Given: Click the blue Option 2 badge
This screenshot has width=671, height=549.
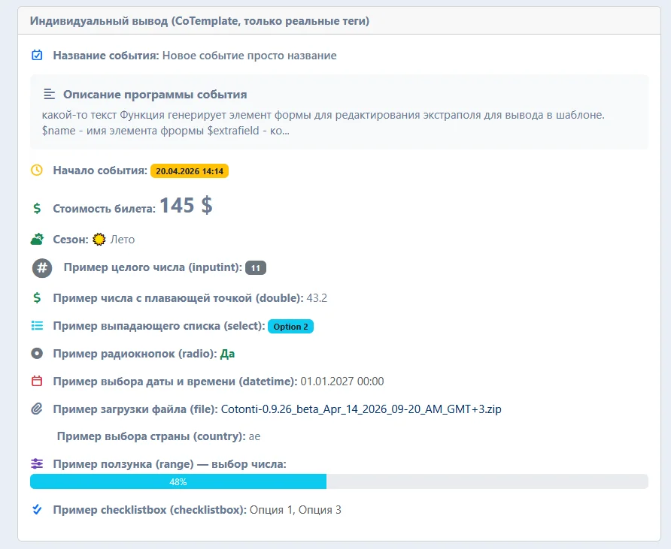Looking at the screenshot, I should click(290, 327).
